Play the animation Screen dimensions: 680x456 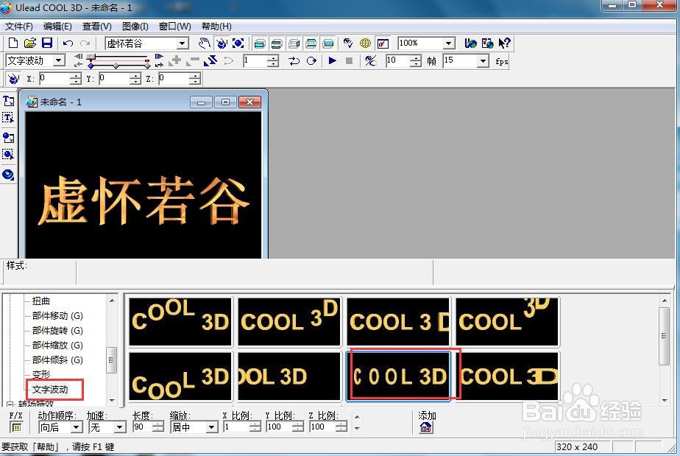click(x=332, y=60)
